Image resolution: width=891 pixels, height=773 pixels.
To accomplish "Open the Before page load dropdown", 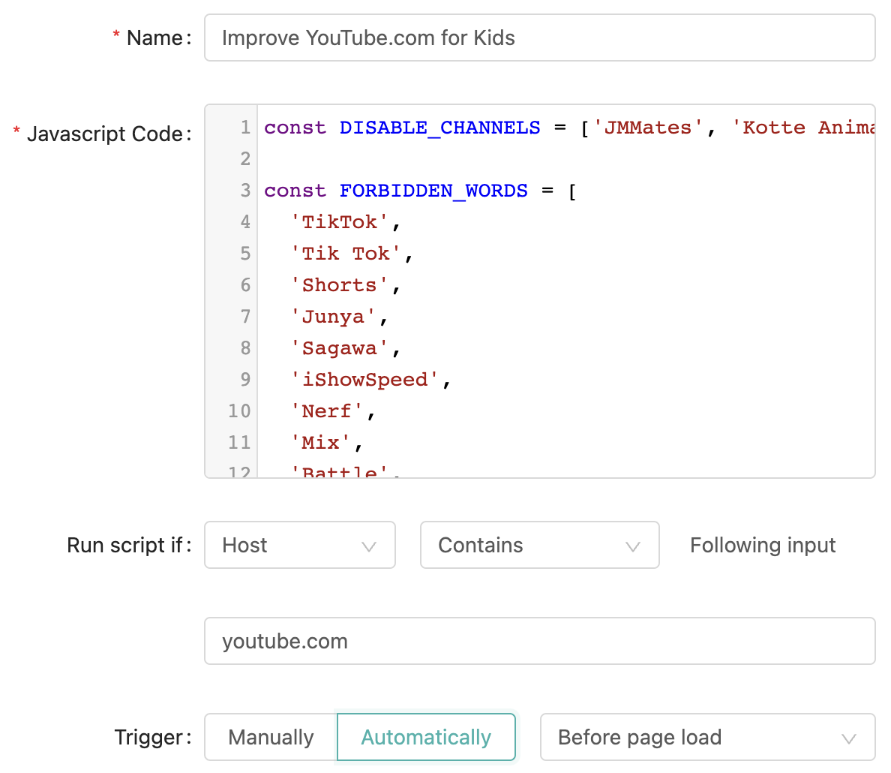I will click(707, 737).
